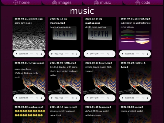Play the redline-3-4.mp3 track
164x123 pixels.
(123, 98)
